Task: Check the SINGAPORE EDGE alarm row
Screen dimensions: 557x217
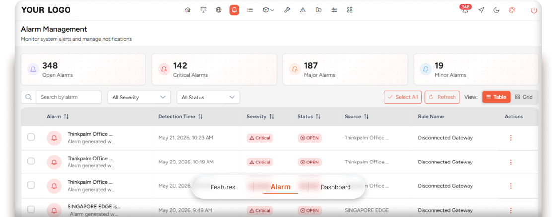Action: coord(31,209)
